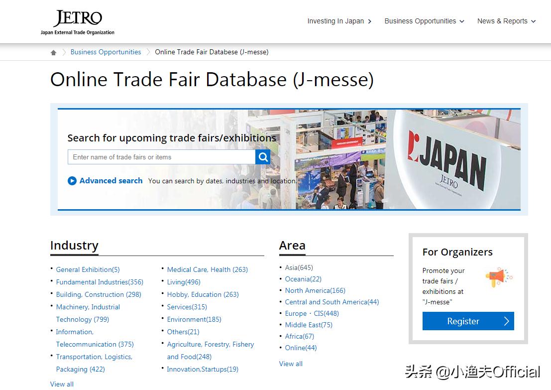Viewport: 551px width, 390px height.
Task: Expand the Investing In Japan menu
Action: point(339,21)
